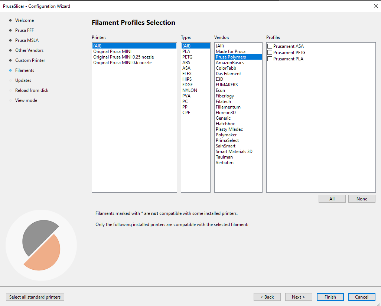Check the Prusament ASA profile checkbox
The height and width of the screenshot is (306, 381).
[x=270, y=46]
